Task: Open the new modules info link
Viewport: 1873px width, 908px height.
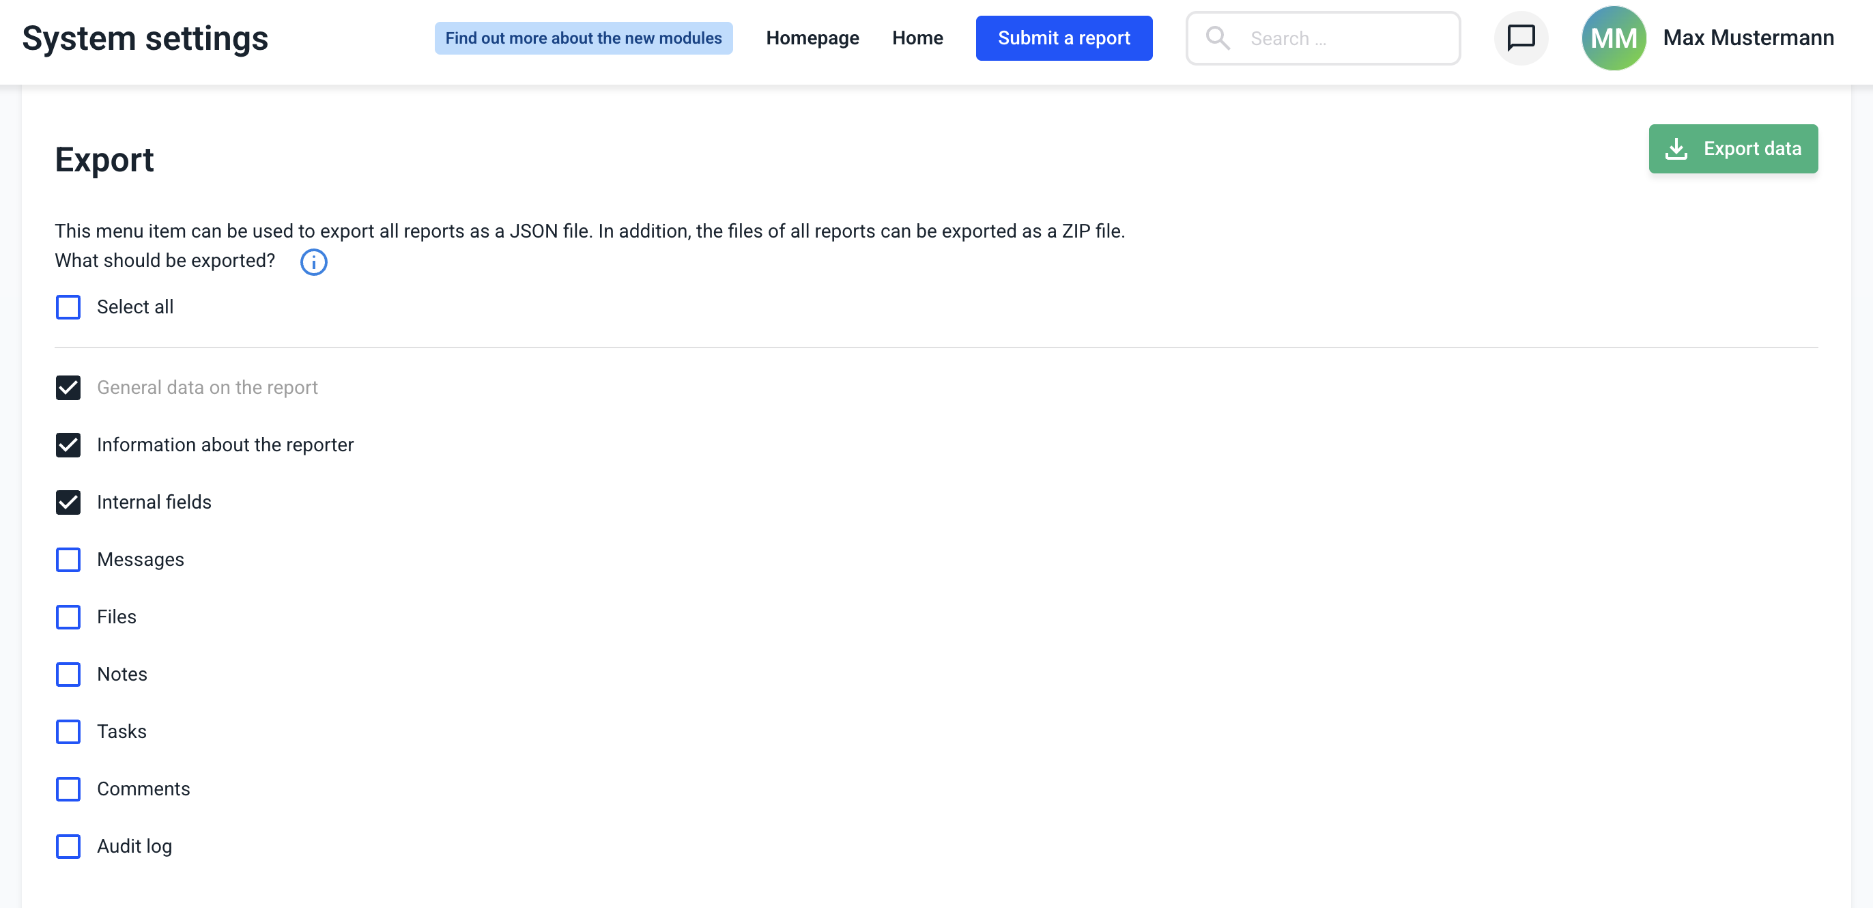Action: [x=583, y=38]
